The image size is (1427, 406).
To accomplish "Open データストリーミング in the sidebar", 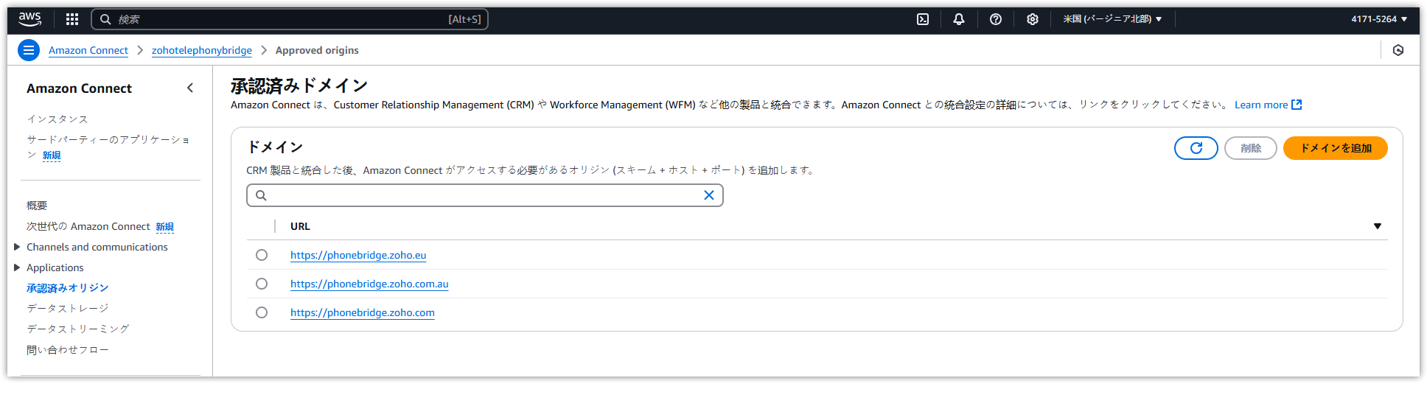I will pos(78,329).
